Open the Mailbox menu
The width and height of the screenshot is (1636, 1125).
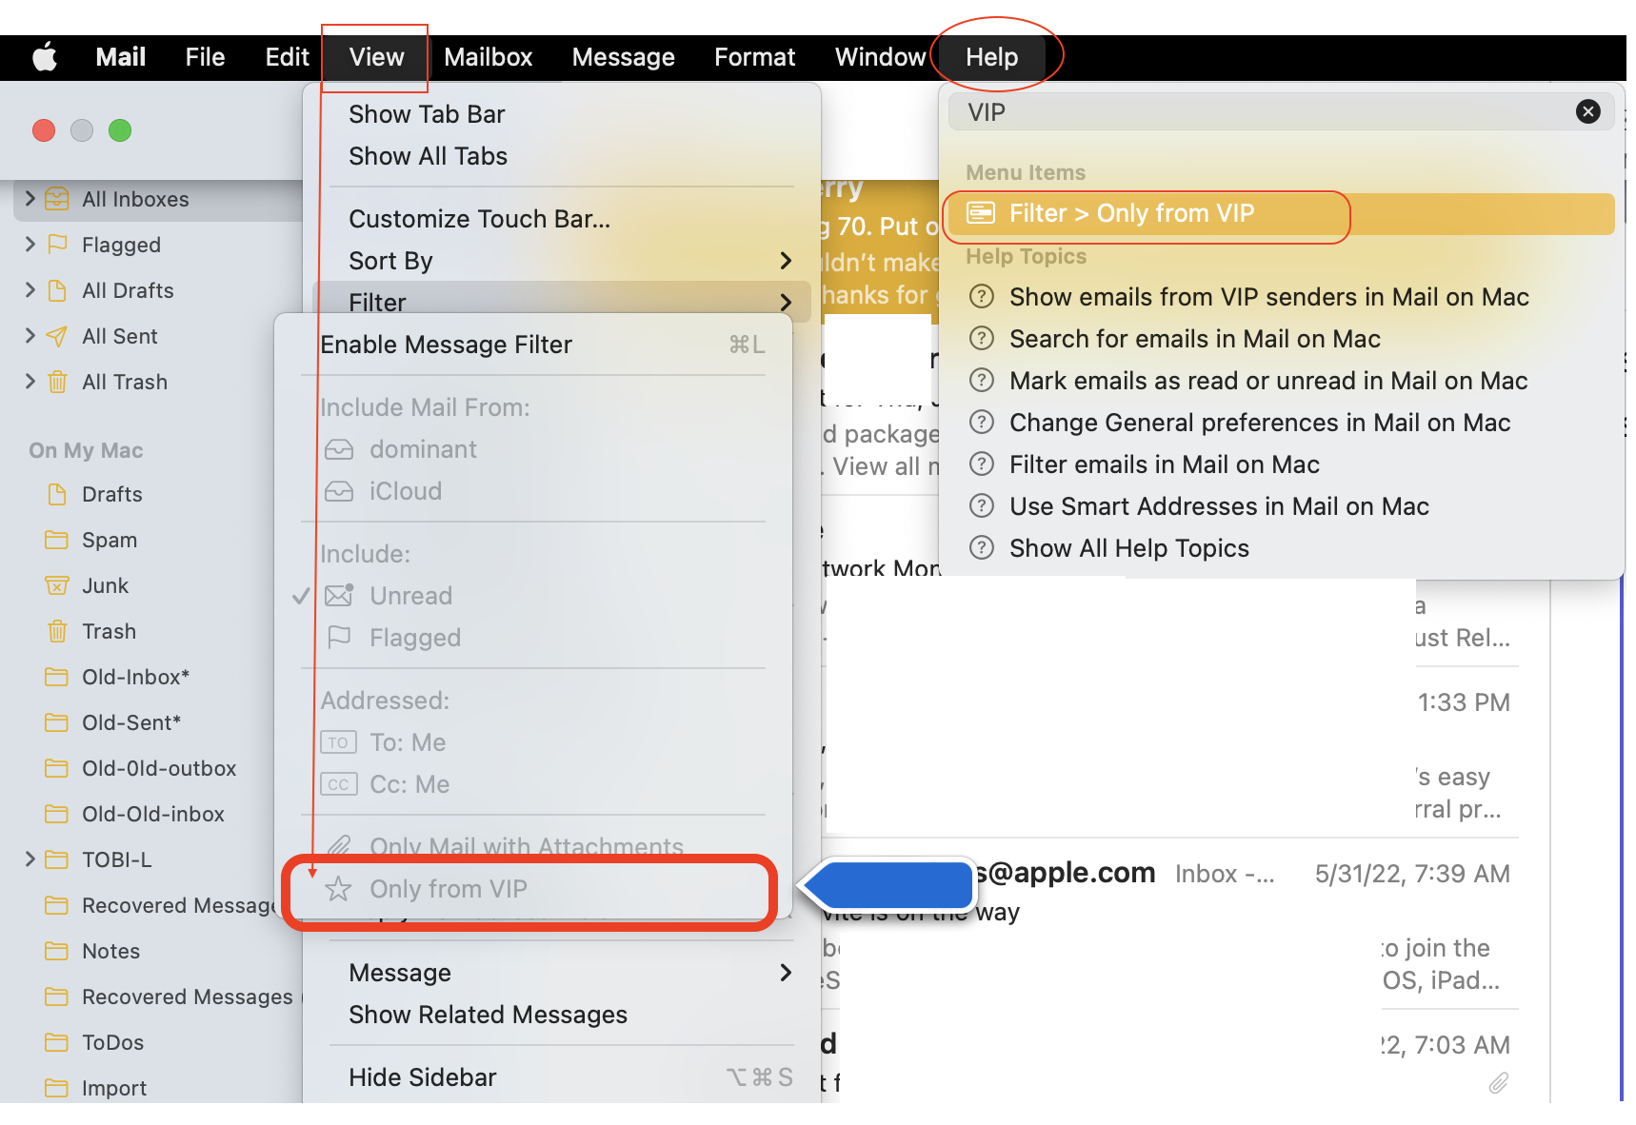click(x=488, y=57)
